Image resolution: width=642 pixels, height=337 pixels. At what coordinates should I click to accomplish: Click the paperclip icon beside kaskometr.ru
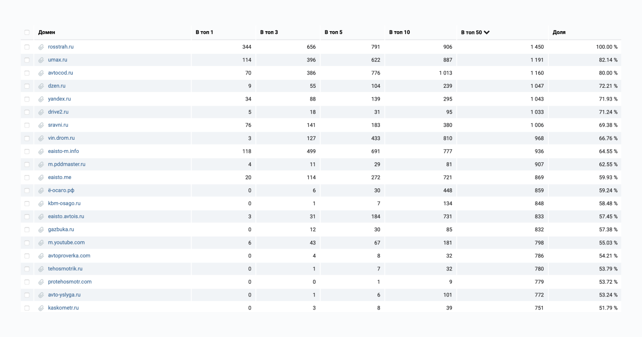41,308
